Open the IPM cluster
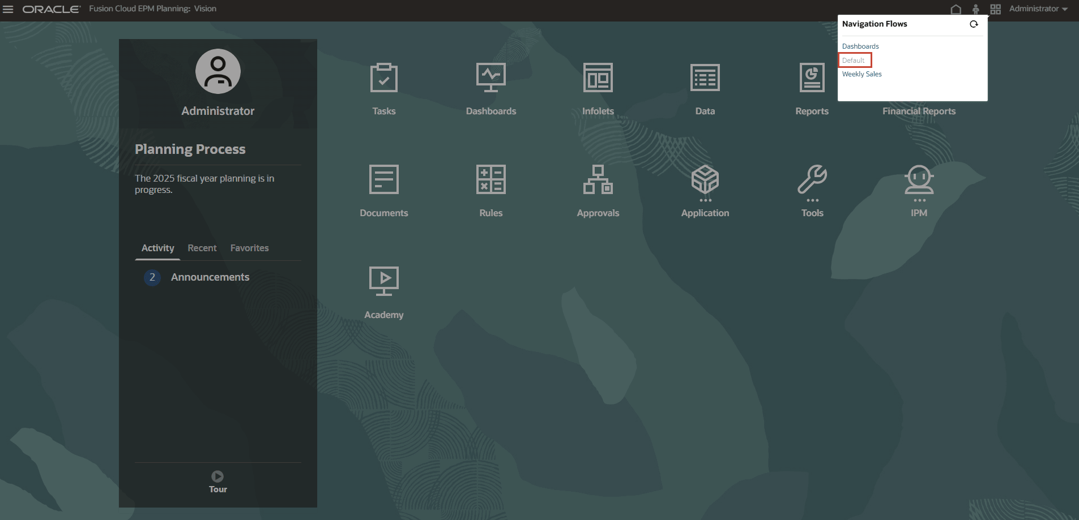This screenshot has width=1079, height=520. click(919, 191)
